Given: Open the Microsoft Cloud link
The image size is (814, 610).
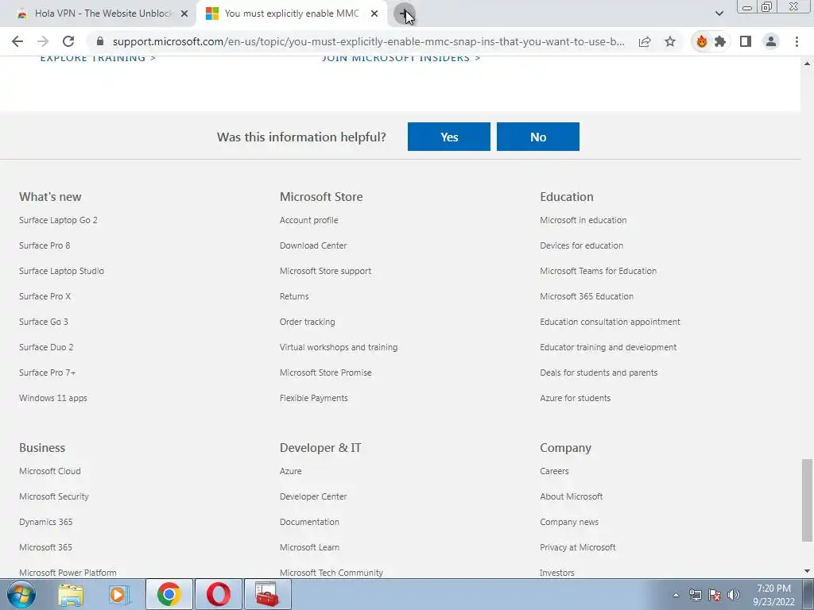Looking at the screenshot, I should (50, 471).
